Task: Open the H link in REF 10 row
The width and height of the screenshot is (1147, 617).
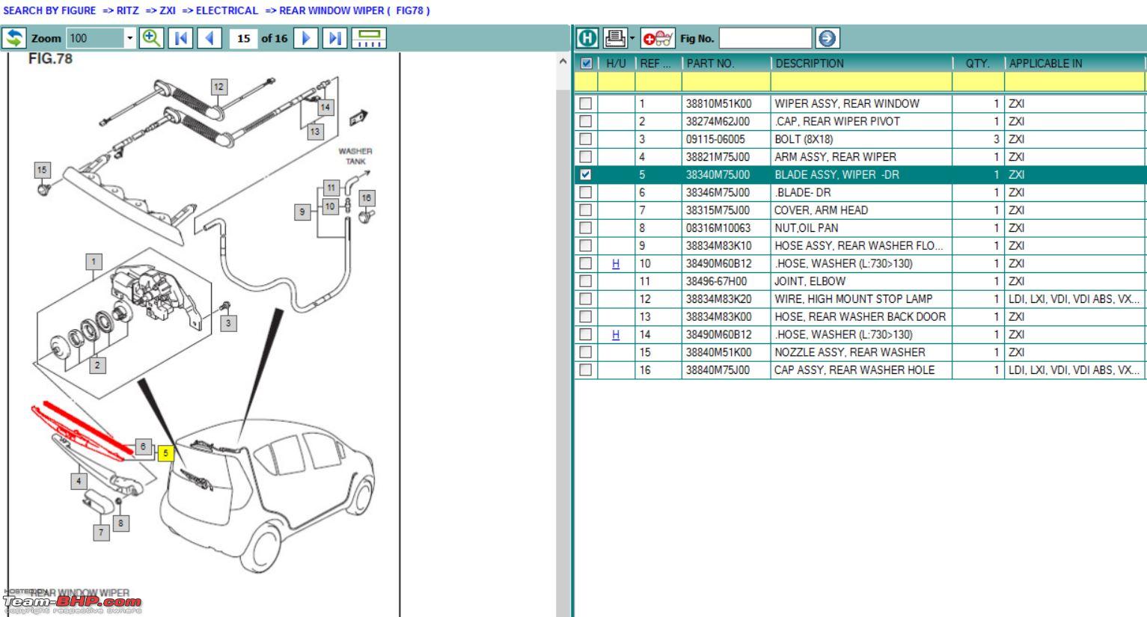Action: click(x=616, y=263)
